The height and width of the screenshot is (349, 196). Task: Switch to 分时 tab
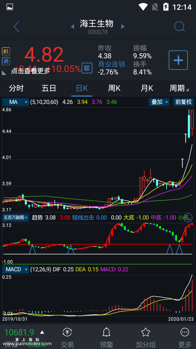[16, 88]
